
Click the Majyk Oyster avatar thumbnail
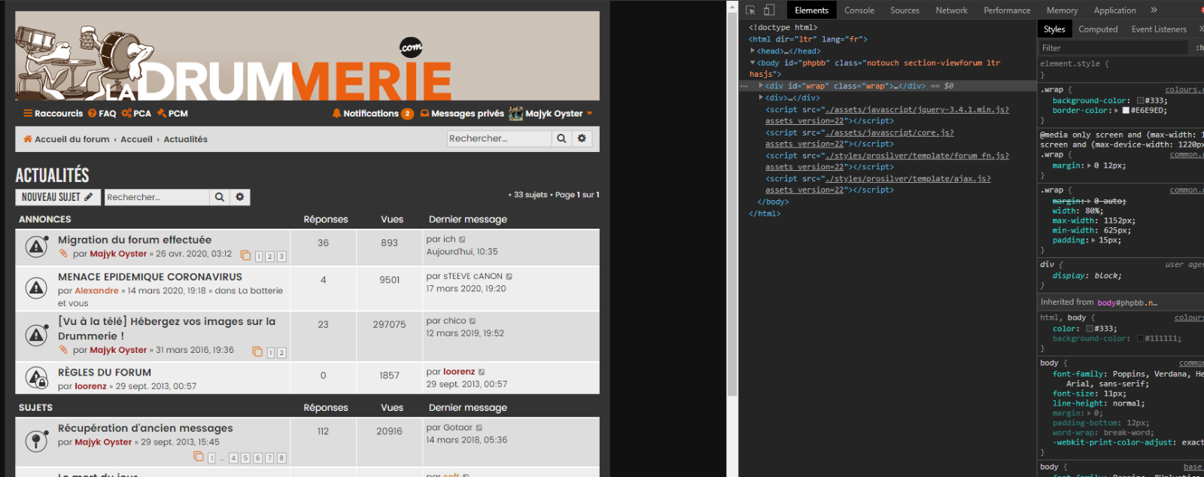coord(515,114)
